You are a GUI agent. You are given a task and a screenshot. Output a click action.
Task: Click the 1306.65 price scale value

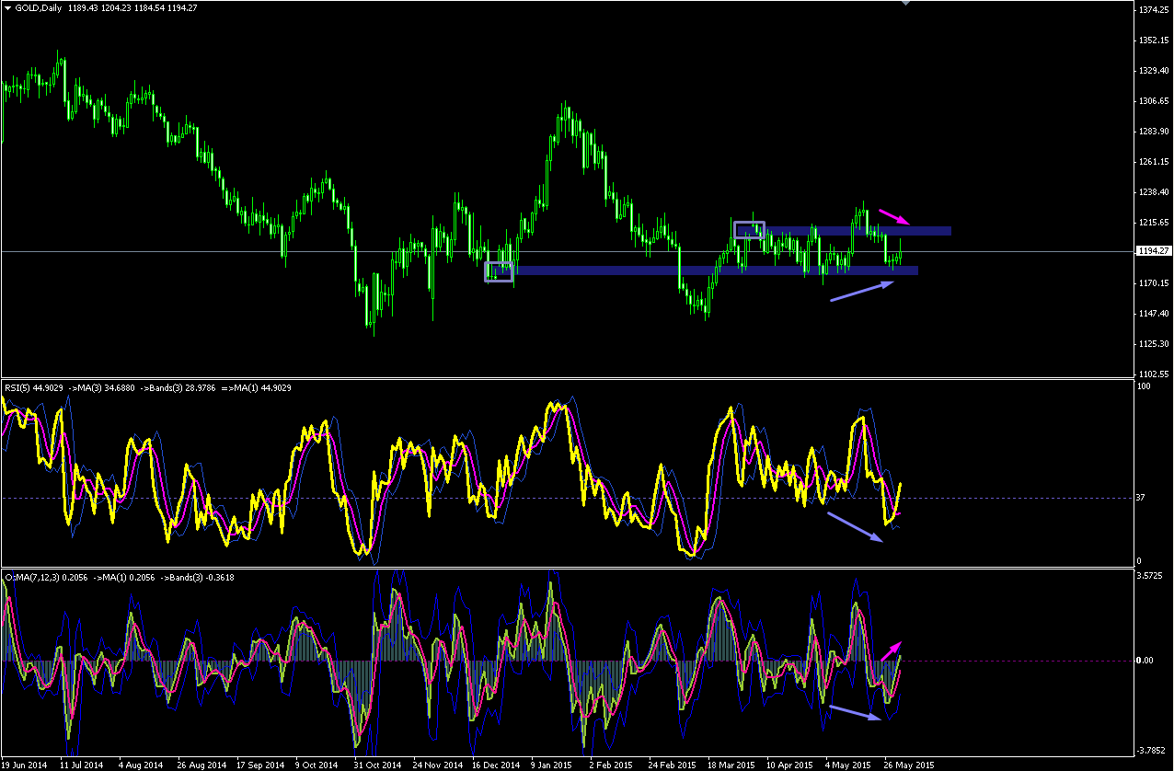[x=1153, y=100]
